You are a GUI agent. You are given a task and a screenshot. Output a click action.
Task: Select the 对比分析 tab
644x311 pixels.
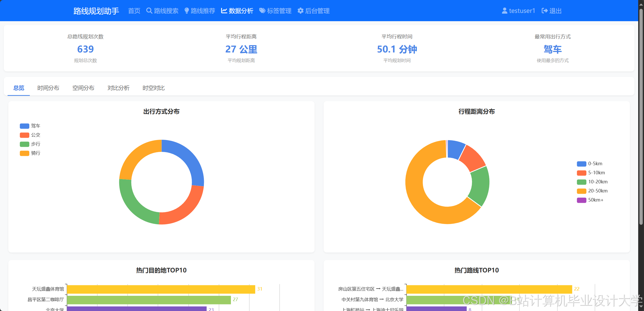pos(118,88)
